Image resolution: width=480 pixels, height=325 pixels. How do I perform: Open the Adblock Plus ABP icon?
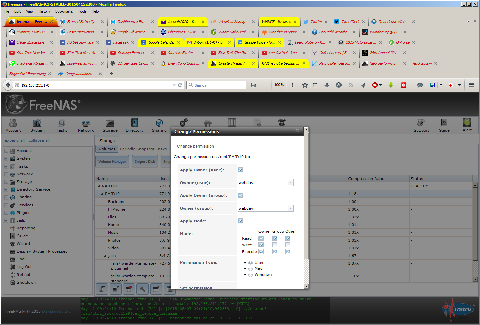pyautogui.click(x=375, y=85)
